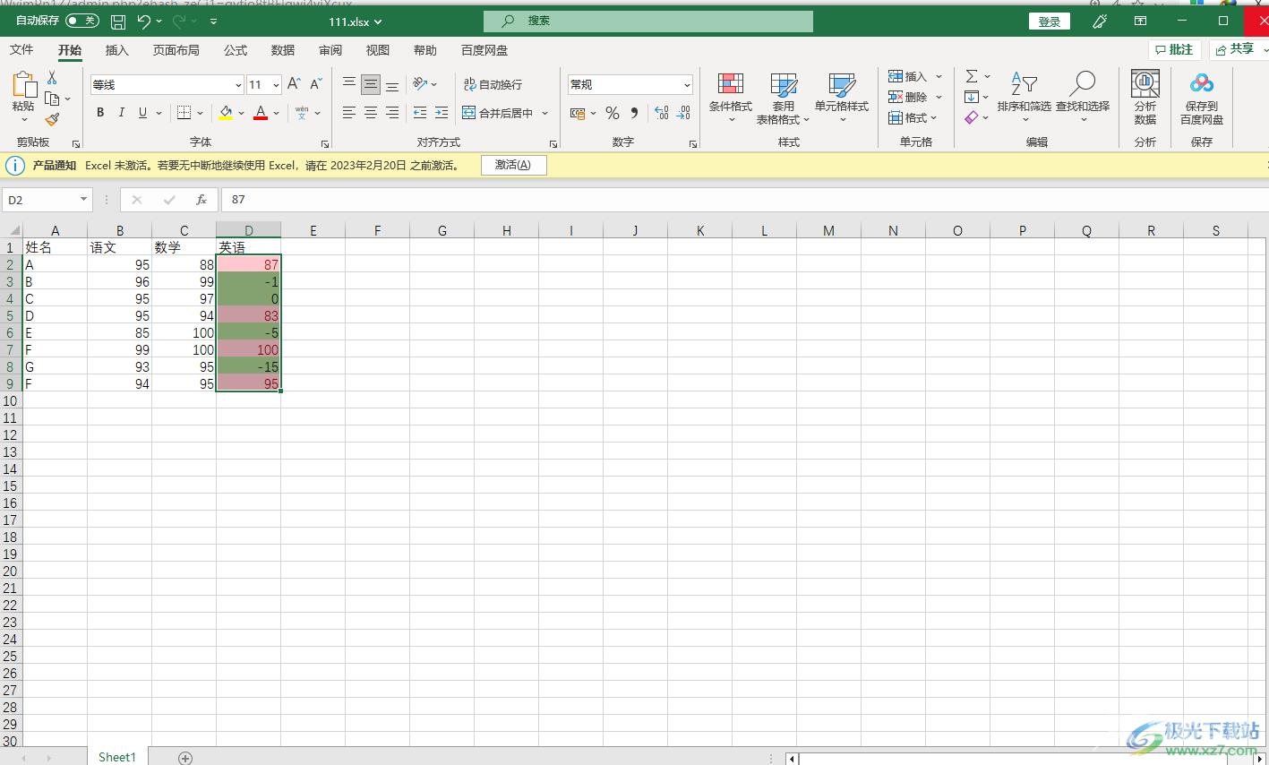1269x765 pixels.
Task: Click the search (搜索) box in title bar
Action: coord(648,21)
